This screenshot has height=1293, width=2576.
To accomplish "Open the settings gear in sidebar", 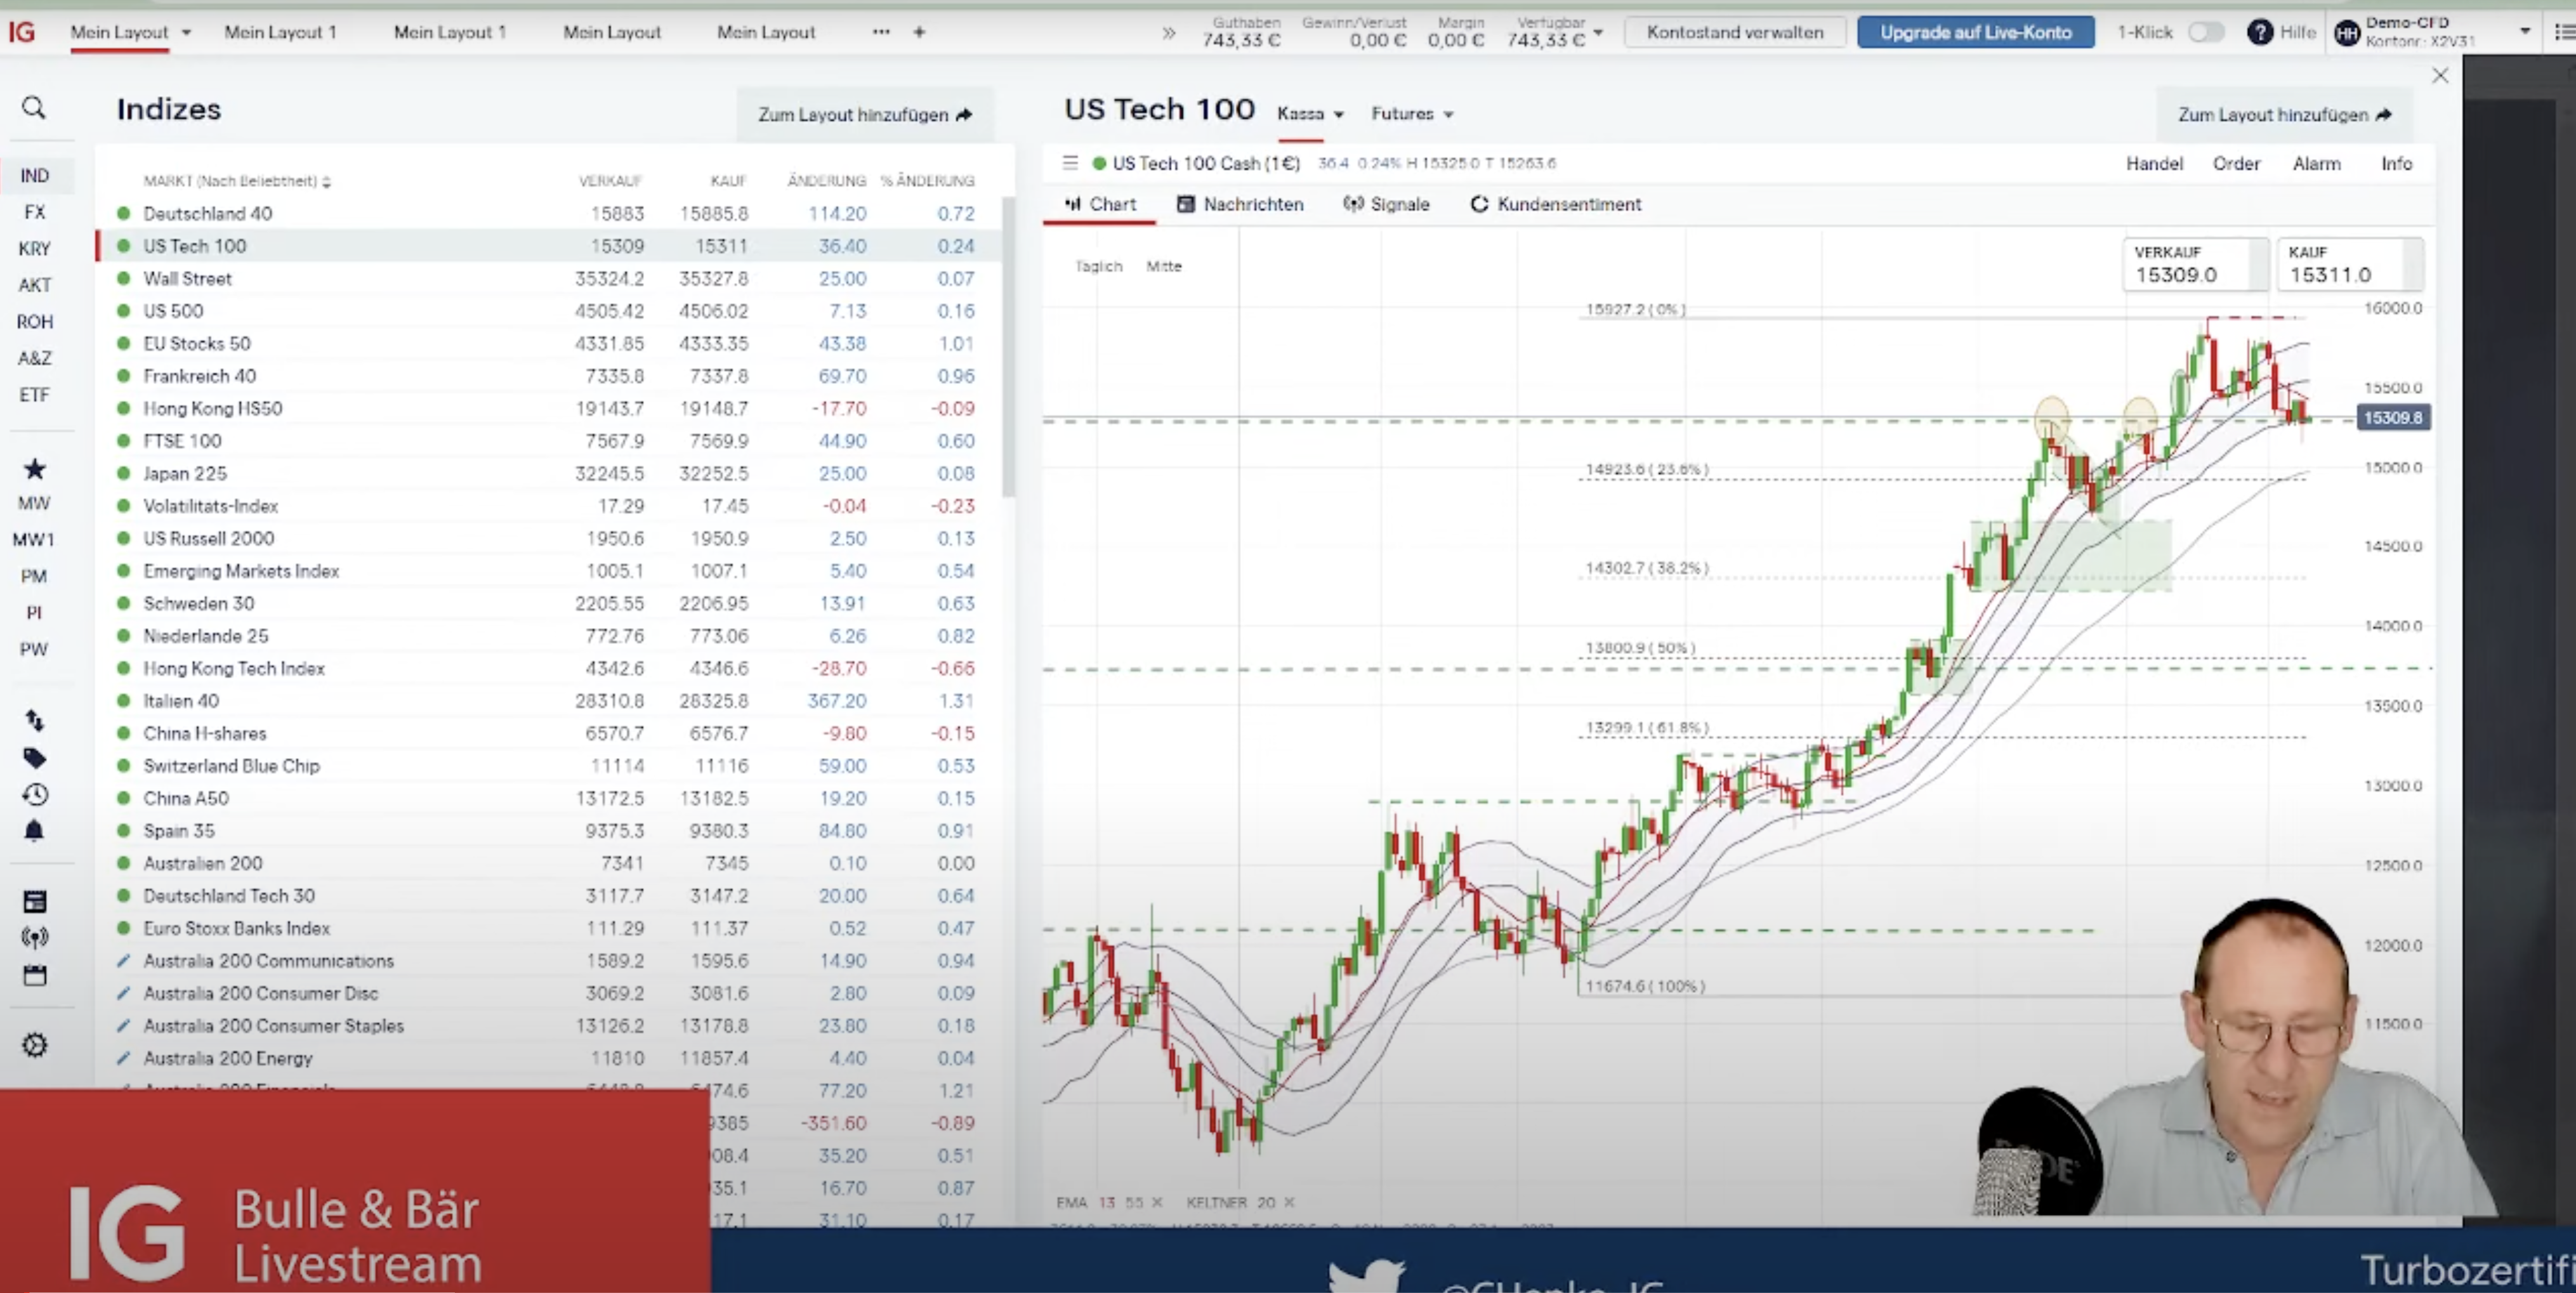I will coord(35,1045).
